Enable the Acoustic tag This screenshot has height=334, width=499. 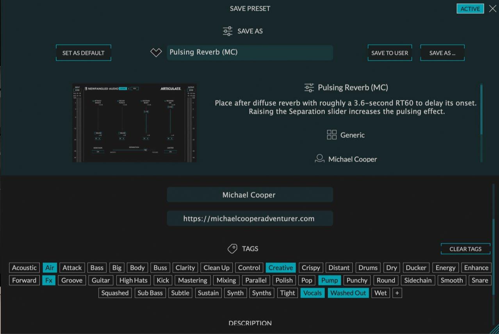click(x=24, y=268)
